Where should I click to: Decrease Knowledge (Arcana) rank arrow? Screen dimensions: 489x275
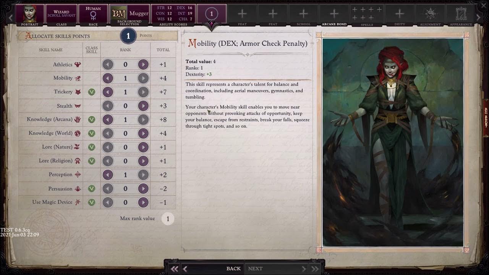click(x=108, y=120)
